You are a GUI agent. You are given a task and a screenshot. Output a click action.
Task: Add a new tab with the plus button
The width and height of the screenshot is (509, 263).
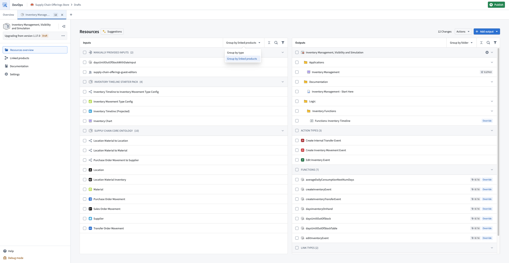pos(71,15)
